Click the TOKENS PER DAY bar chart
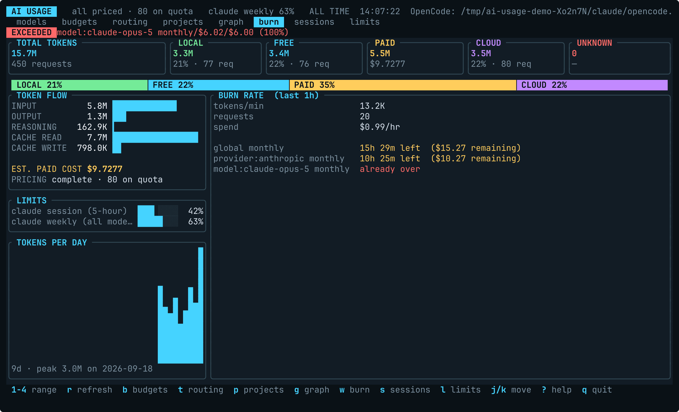The width and height of the screenshot is (679, 412). [180, 305]
